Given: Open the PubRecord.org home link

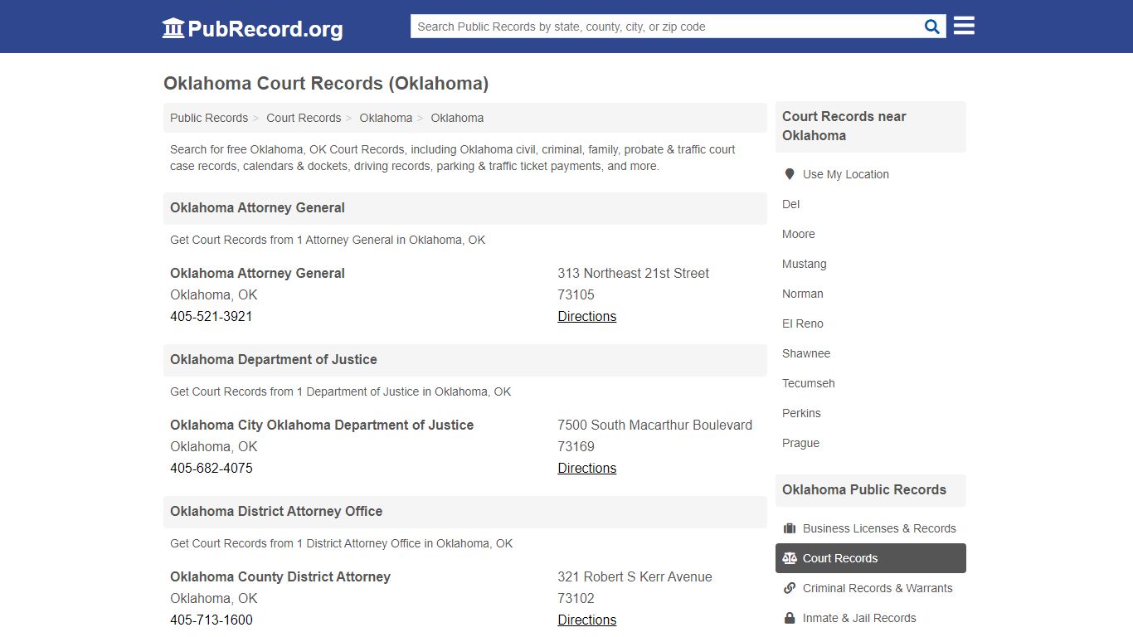Looking at the screenshot, I should coord(252,29).
